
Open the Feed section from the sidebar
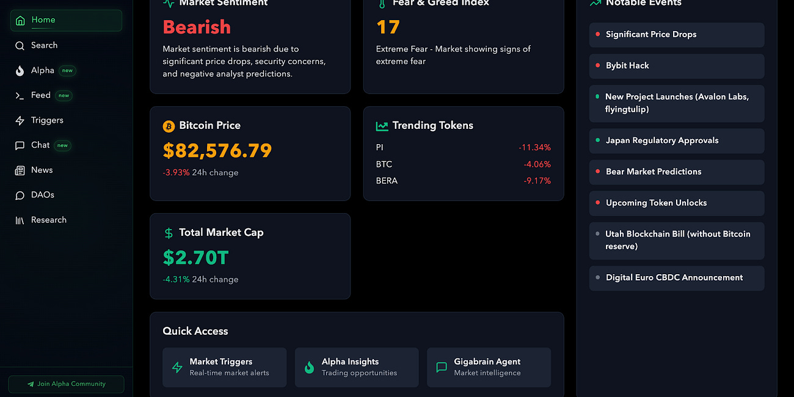click(42, 95)
